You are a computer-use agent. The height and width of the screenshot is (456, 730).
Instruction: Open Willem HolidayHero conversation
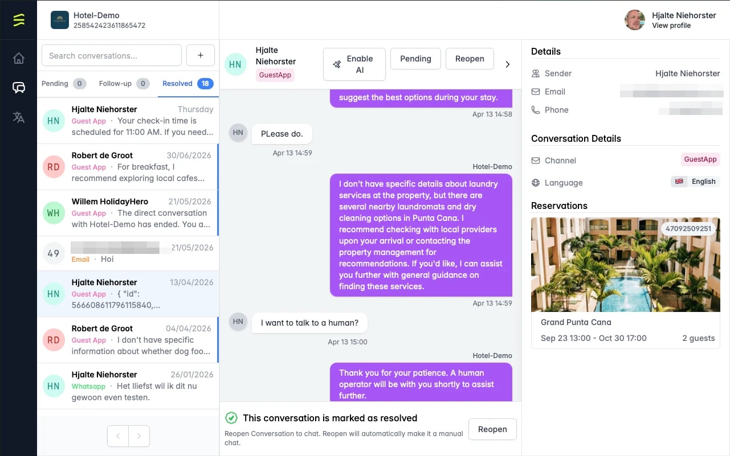click(x=128, y=213)
